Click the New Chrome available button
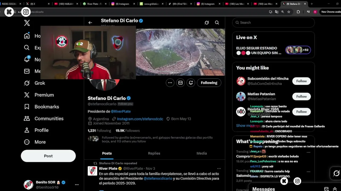The width and height of the screenshot is (341, 191). pyautogui.click(x=330, y=12)
